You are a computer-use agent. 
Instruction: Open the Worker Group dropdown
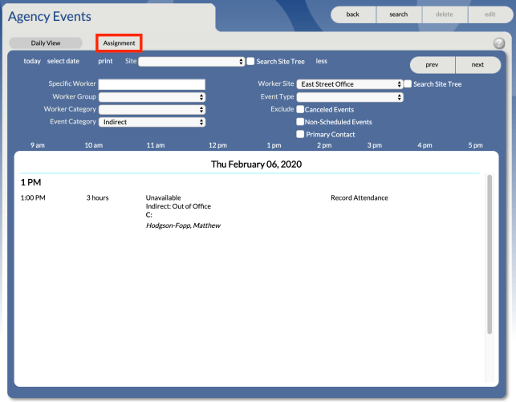[x=152, y=97]
